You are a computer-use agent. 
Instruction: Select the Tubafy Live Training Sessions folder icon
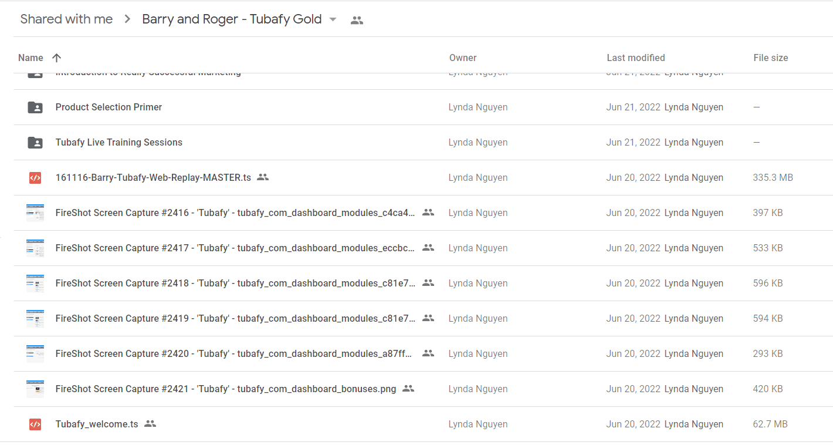click(x=35, y=142)
